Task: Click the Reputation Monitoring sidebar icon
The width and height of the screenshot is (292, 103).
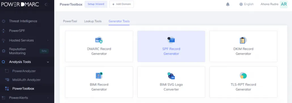Action: (x=3, y=51)
